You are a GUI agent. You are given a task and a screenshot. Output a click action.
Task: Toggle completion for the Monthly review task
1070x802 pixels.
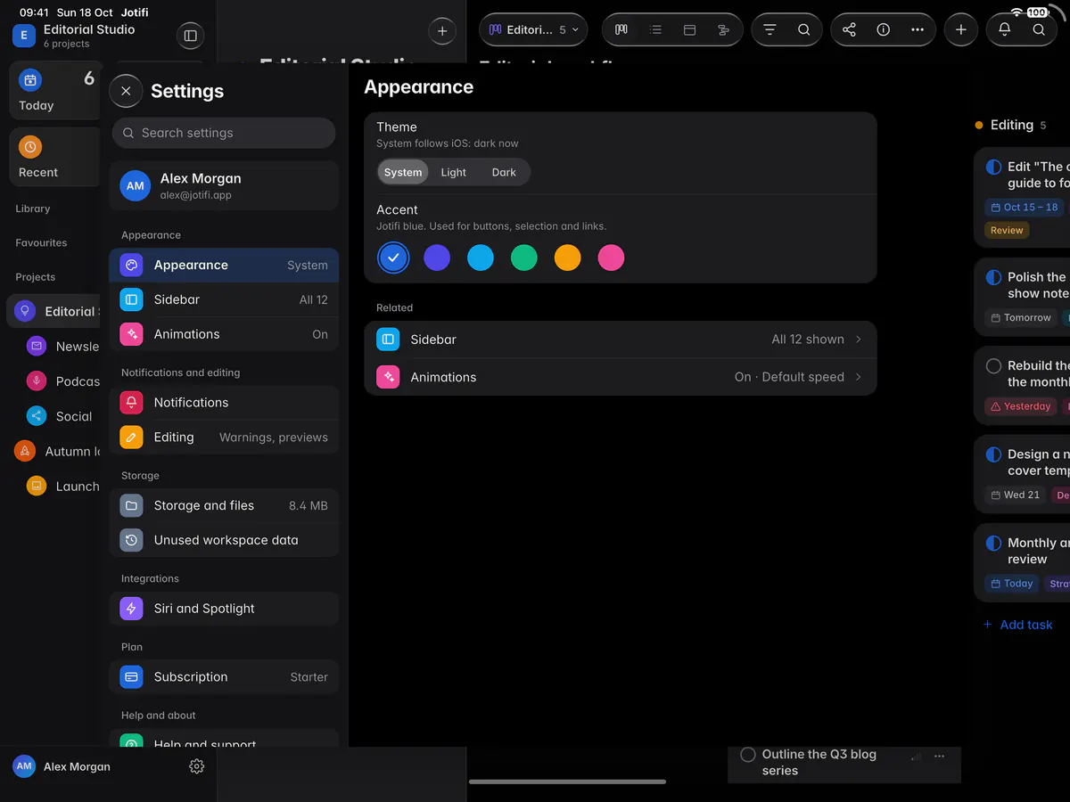(993, 543)
